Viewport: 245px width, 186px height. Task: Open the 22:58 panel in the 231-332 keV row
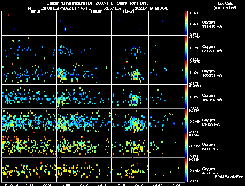pyautogui.click(x=66, y=48)
